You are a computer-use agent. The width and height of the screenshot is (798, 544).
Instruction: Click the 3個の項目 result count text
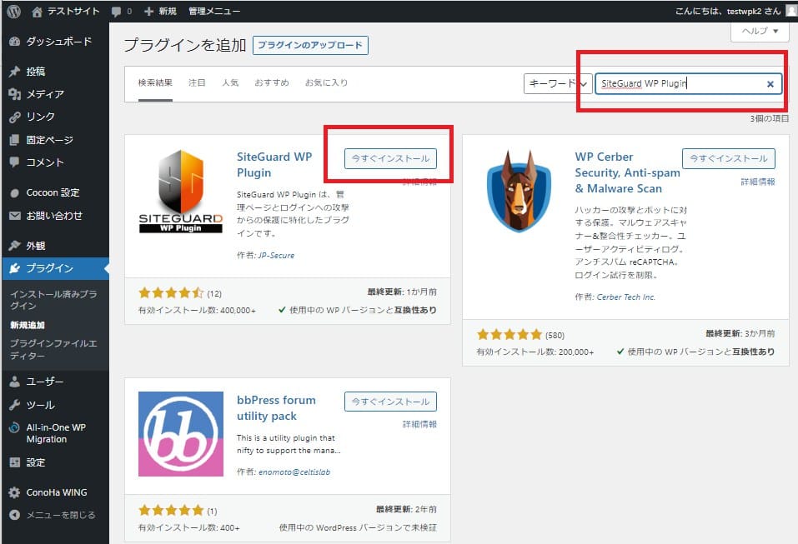pyautogui.click(x=769, y=118)
